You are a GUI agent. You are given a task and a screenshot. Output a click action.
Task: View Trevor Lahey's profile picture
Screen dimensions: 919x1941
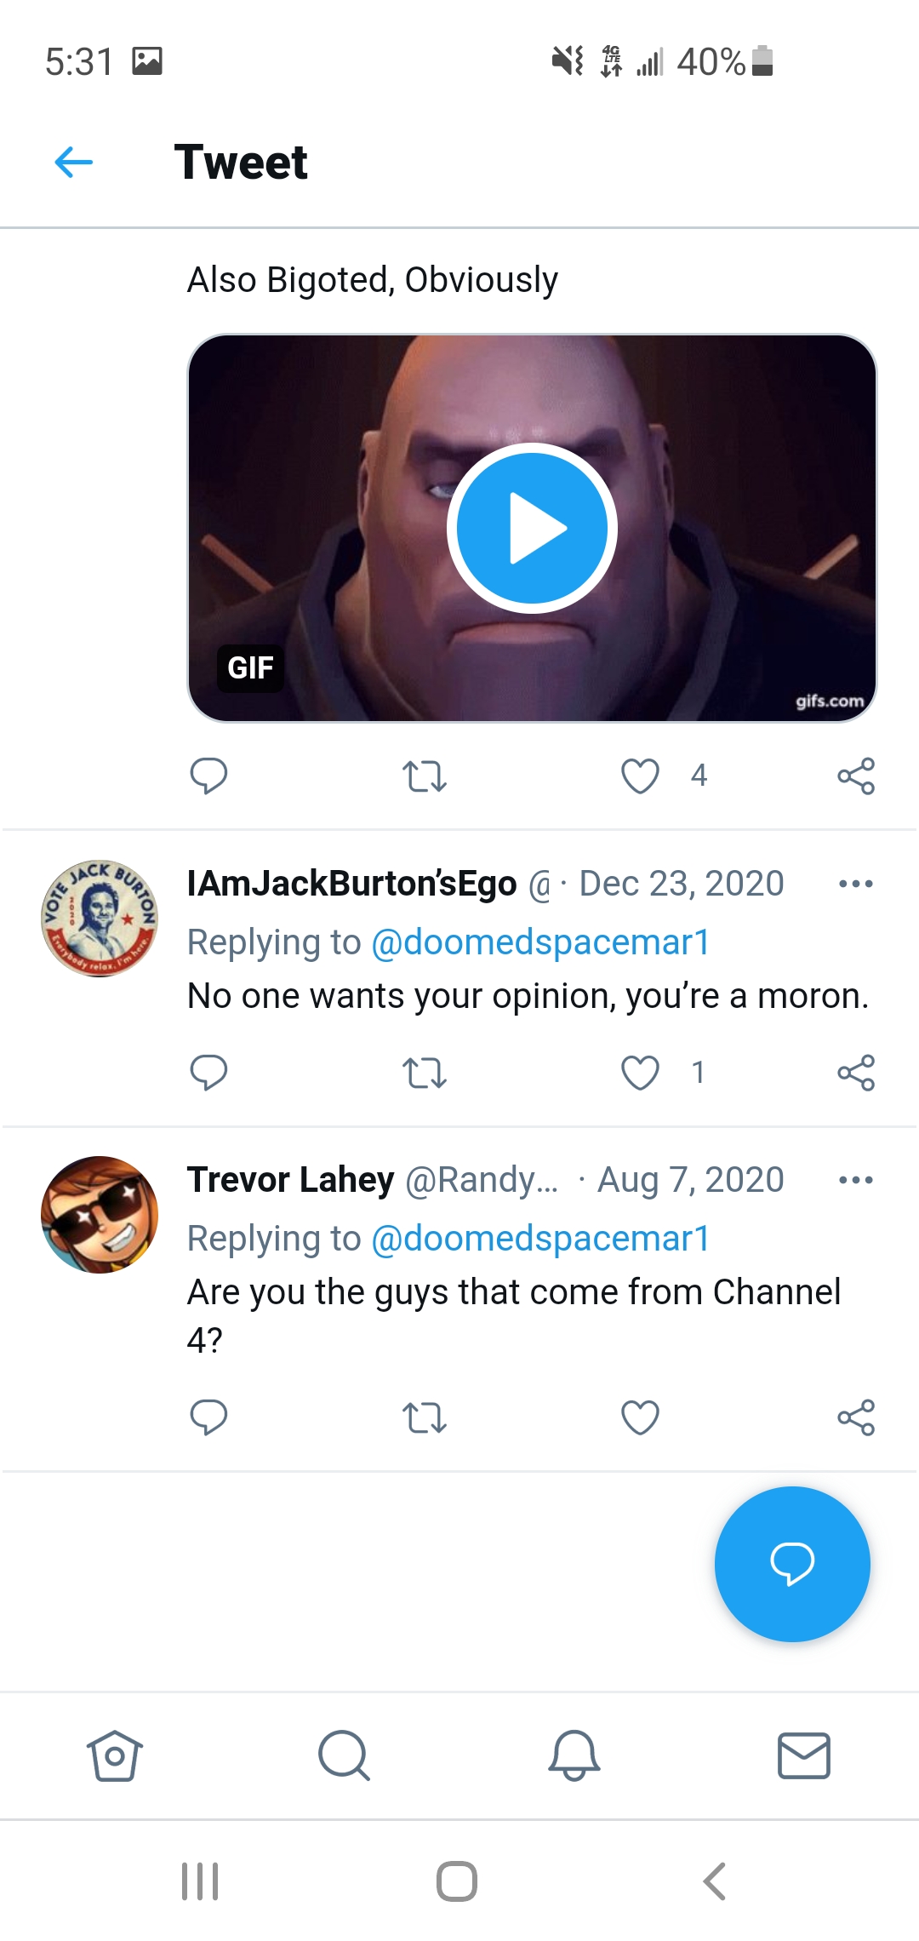(100, 1215)
